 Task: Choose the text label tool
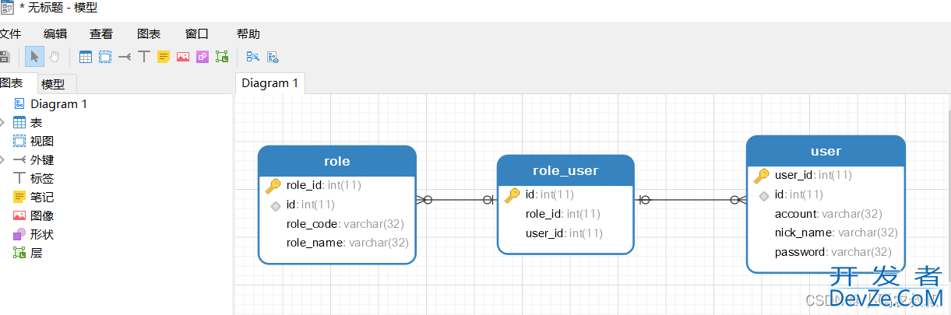144,57
